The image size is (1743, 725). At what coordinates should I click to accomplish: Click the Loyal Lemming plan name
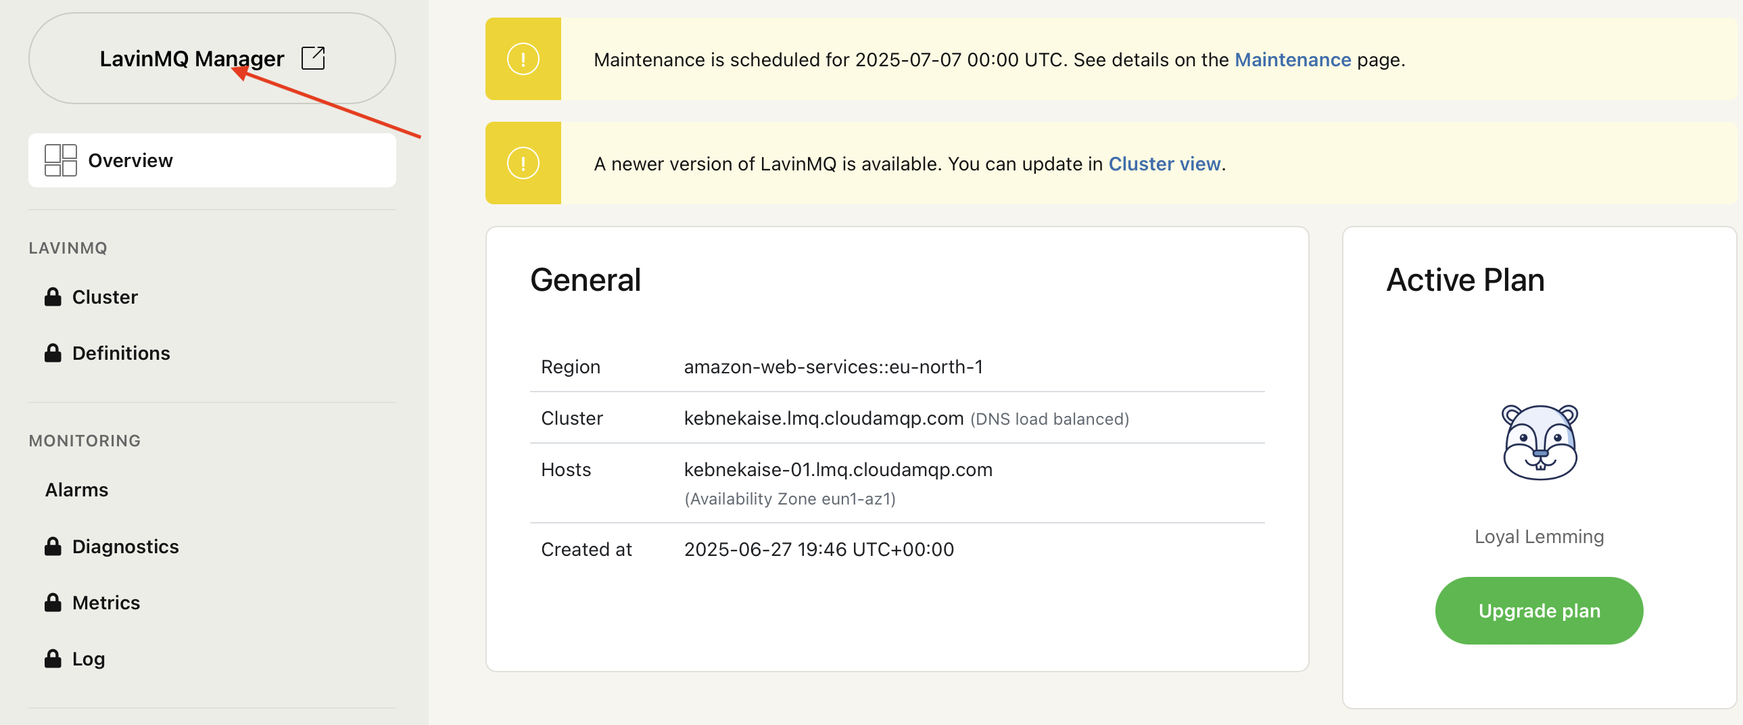(x=1539, y=537)
